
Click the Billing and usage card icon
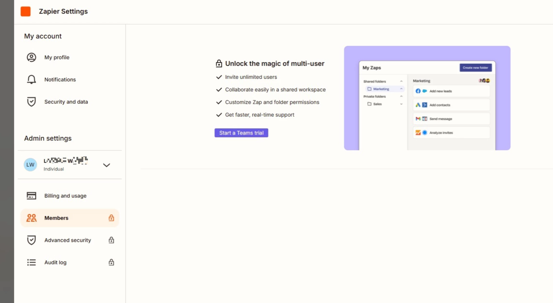tap(31, 196)
